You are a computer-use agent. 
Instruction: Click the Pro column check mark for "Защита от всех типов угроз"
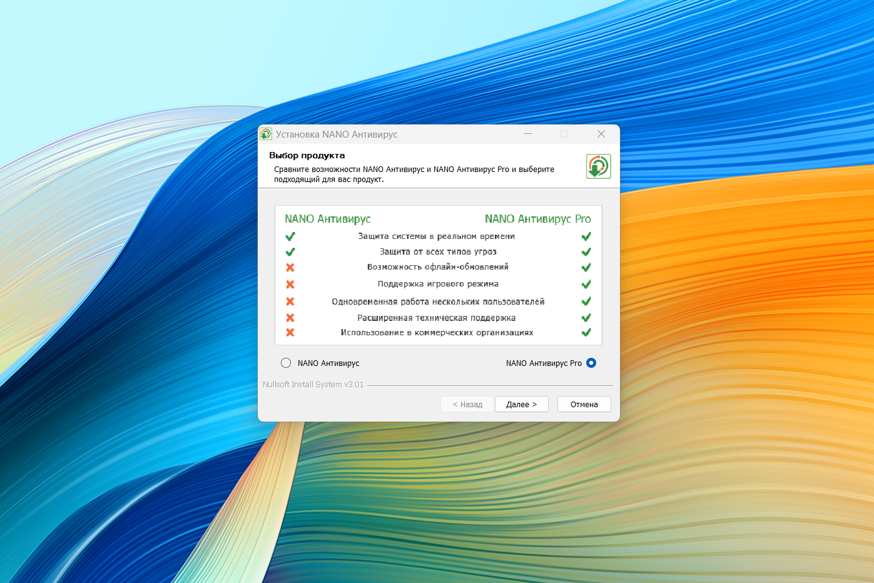tap(586, 252)
